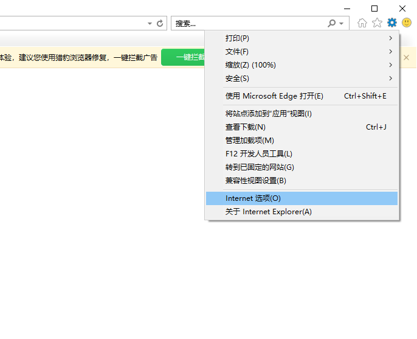The width and height of the screenshot is (417, 339).
Task: Open the 文件(F) submenu
Action: (302, 52)
